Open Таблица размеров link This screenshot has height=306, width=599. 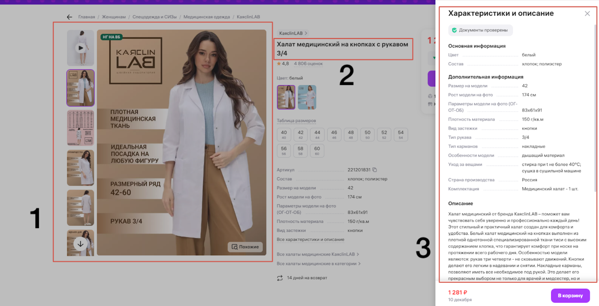point(296,121)
